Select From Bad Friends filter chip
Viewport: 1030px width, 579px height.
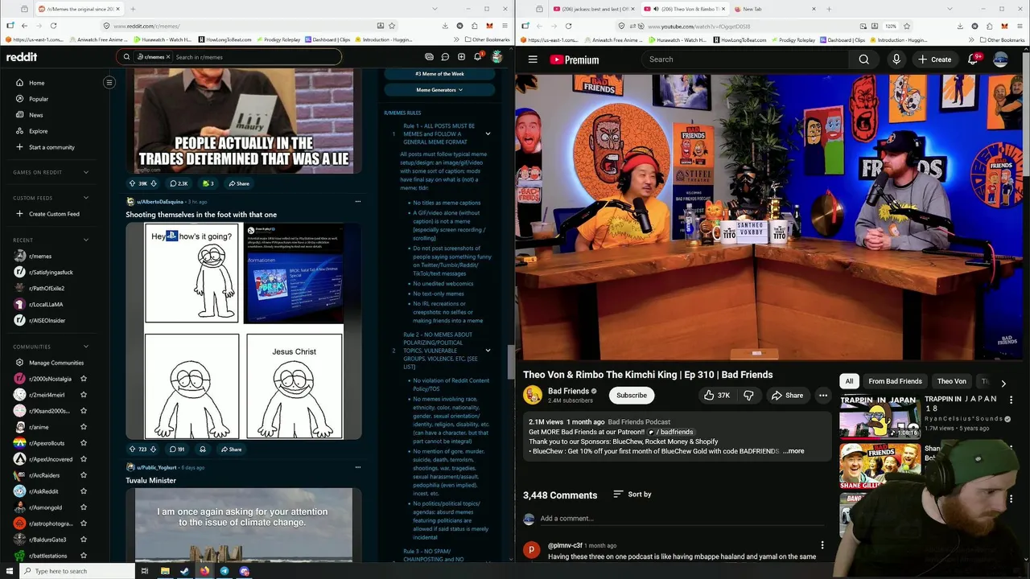coord(895,381)
